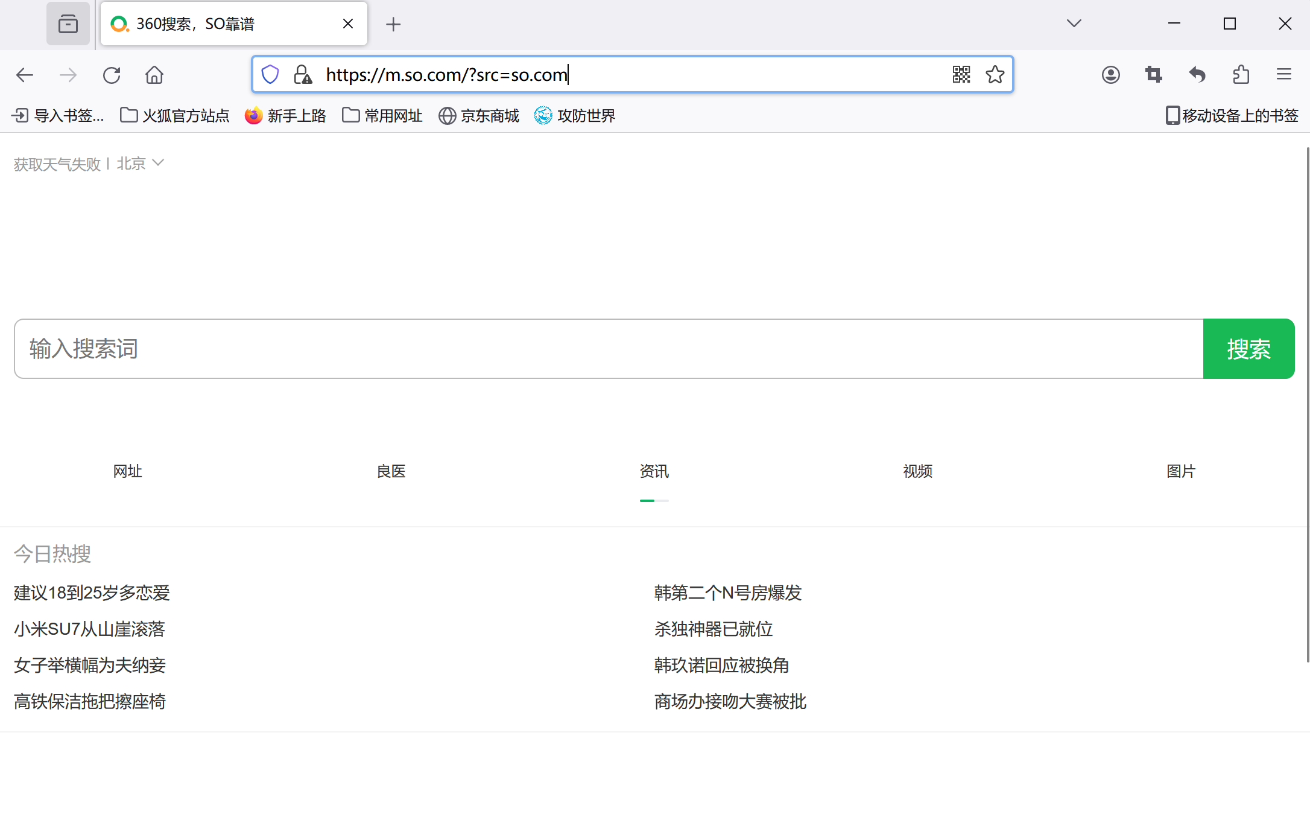Open a new tab with plus button
This screenshot has height=820, width=1310.
coord(393,24)
